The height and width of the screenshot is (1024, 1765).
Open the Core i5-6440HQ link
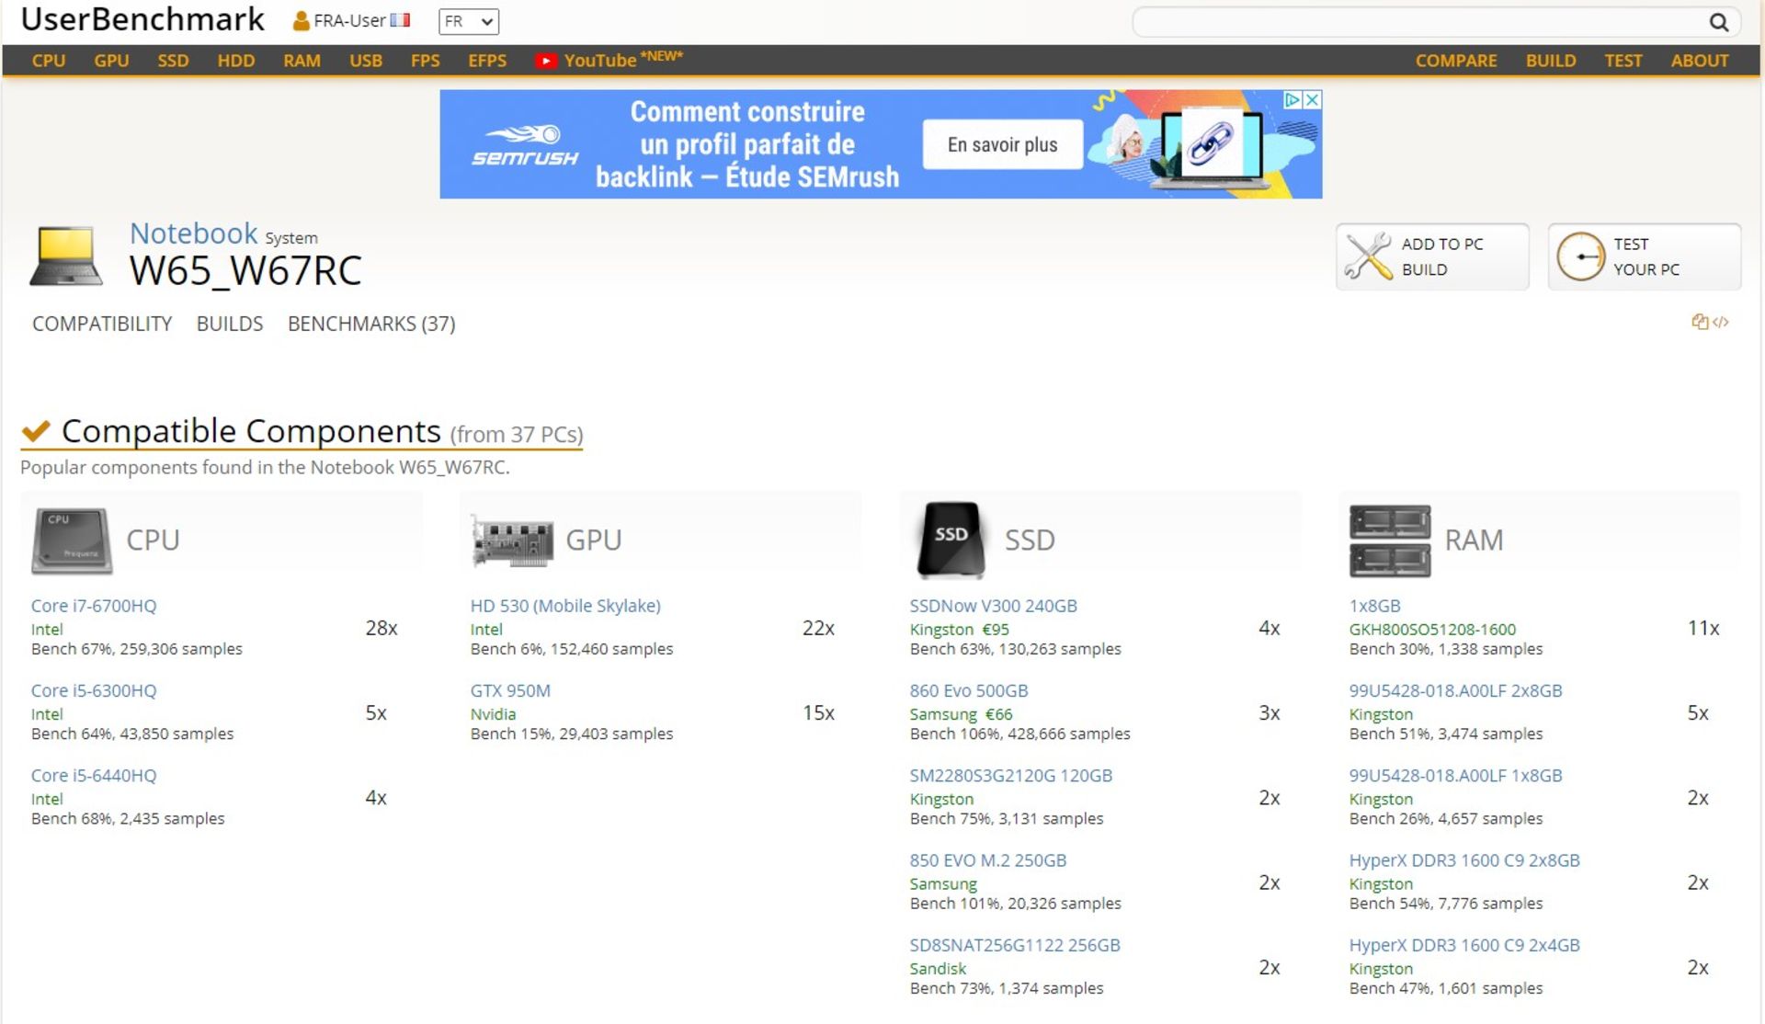click(x=94, y=775)
